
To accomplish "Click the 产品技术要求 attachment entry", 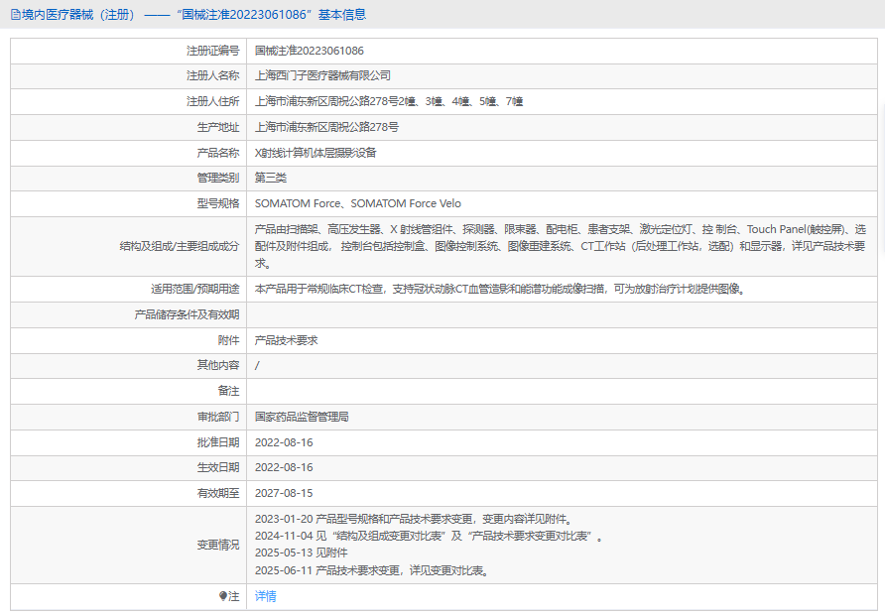I will pos(286,340).
